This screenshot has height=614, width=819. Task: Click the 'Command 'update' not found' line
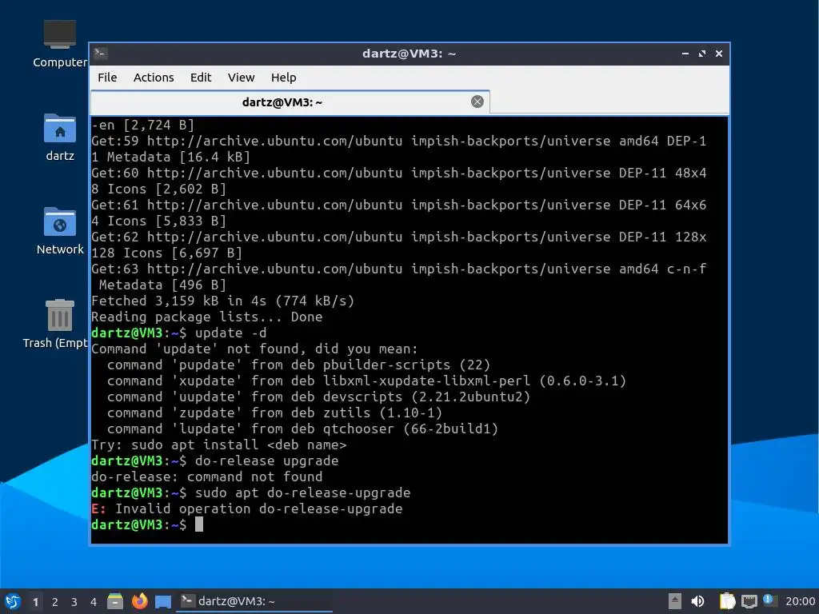coord(254,349)
